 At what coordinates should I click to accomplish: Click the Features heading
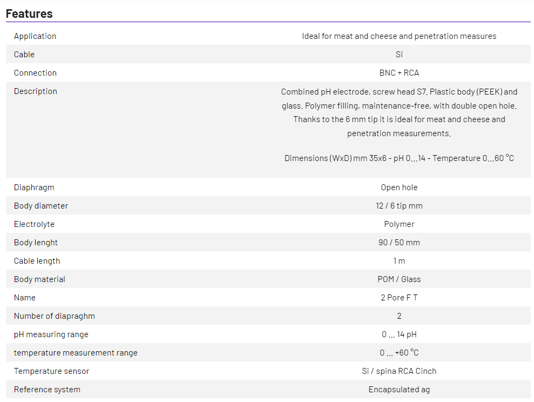[29, 14]
